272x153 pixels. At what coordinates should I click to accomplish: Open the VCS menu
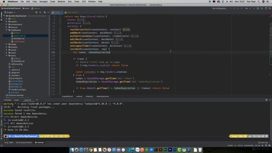84,2
